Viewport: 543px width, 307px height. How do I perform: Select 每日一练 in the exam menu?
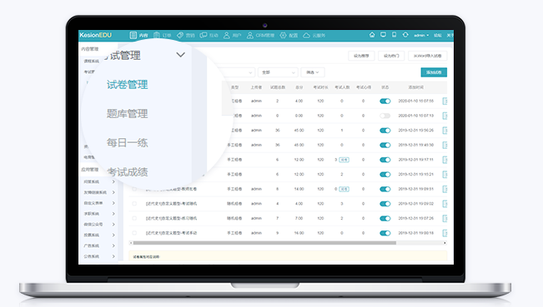pos(127,142)
